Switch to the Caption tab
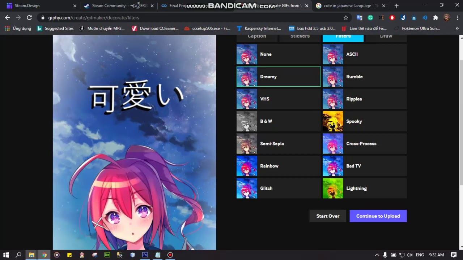 (x=257, y=38)
